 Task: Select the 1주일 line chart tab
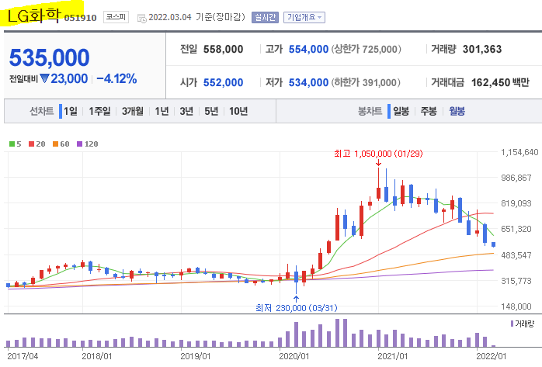pyautogui.click(x=99, y=111)
